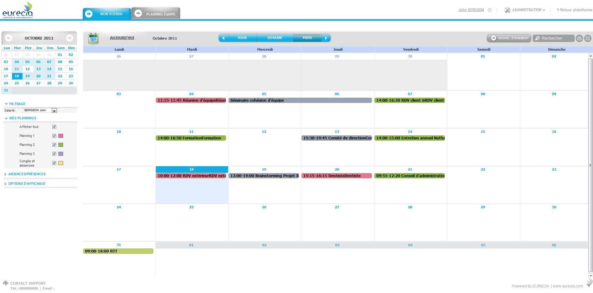Click date number 22 in main calendar
The image size is (593, 293).
point(483,169)
